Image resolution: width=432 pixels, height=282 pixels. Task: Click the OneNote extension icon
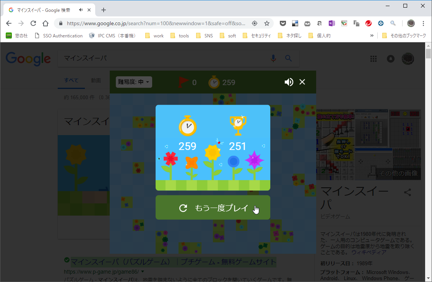332,23
